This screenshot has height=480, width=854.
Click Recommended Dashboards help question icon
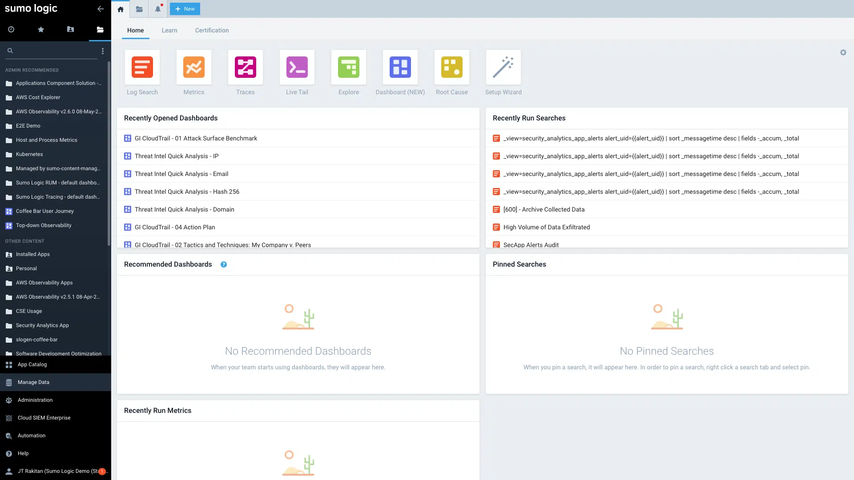(x=224, y=264)
